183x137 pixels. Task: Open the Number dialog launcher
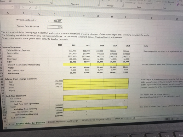pos(122,6)
